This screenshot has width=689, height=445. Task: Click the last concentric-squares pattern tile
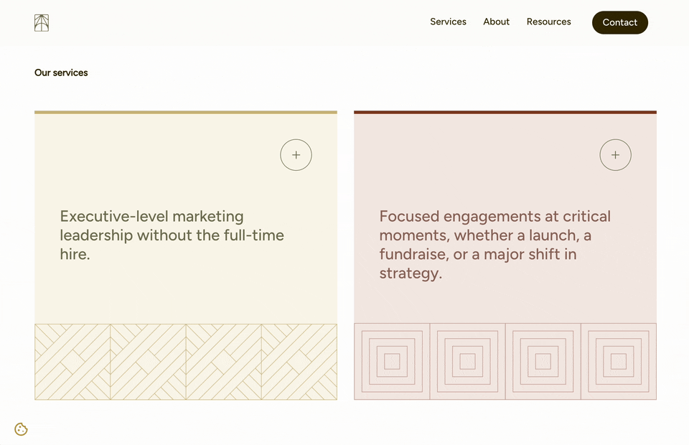[x=619, y=361]
